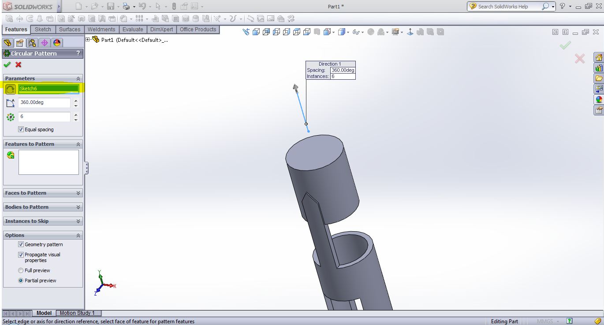Click the Circular Pattern help question mark

point(78,53)
